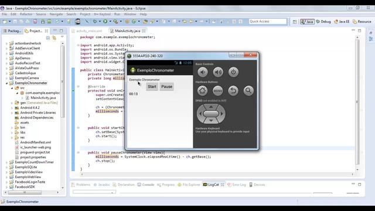This screenshot has width=375, height=211.
Task: Select the Java perspective button
Action: click(x=307, y=22)
